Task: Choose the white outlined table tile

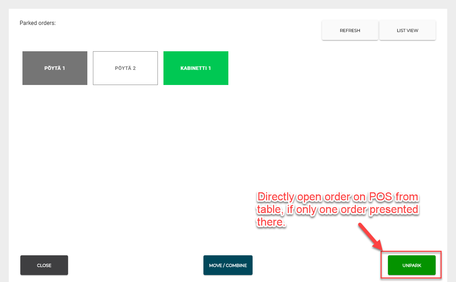Action: [125, 68]
